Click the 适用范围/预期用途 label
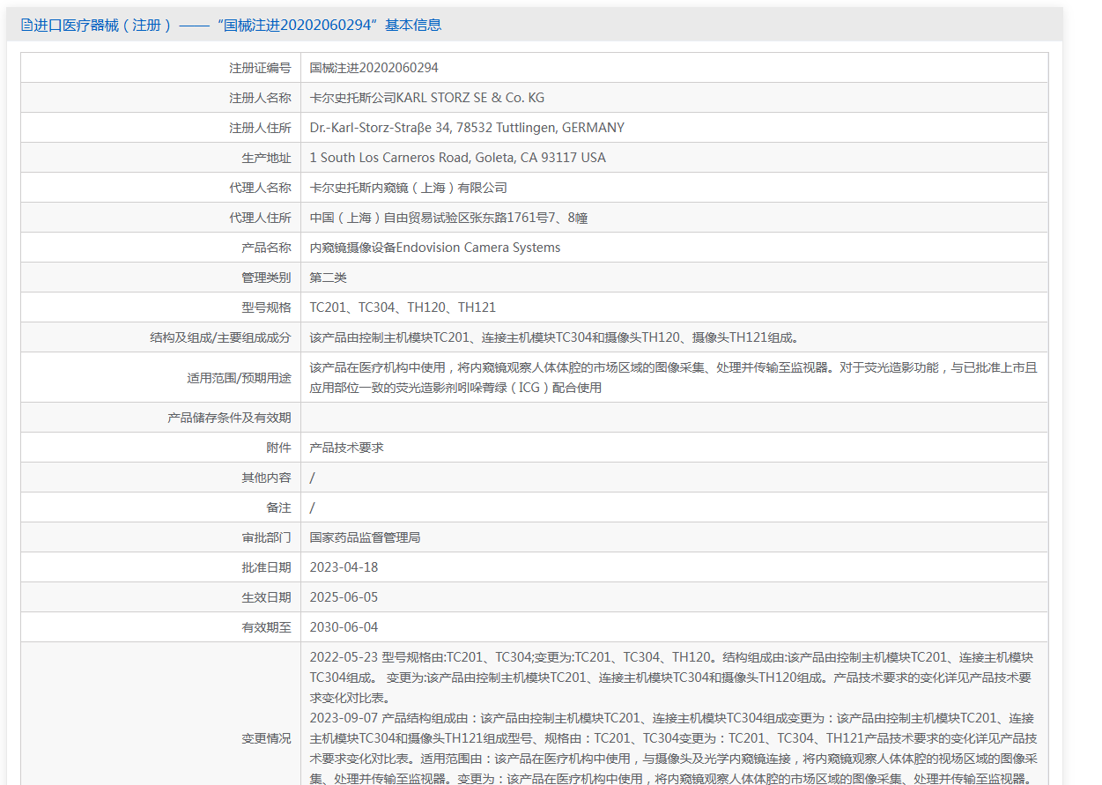Image resolution: width=1102 pixels, height=785 pixels. (x=239, y=378)
